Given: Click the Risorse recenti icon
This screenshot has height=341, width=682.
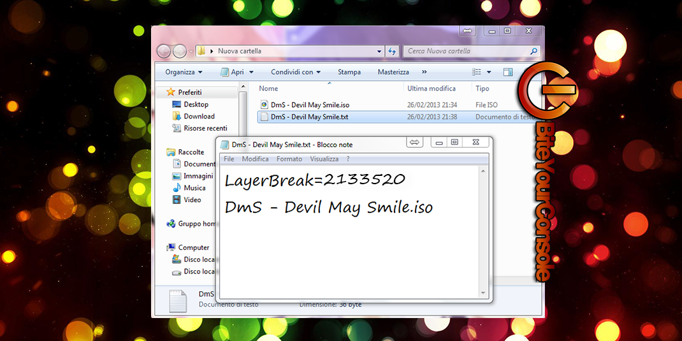Looking at the screenshot, I should (x=177, y=128).
